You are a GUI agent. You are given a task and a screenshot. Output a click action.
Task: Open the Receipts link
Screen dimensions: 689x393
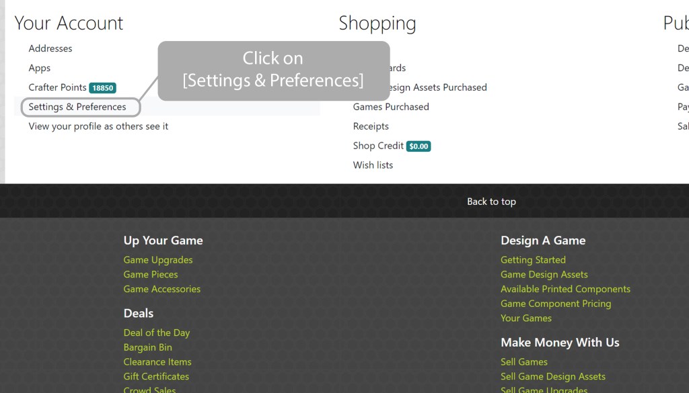click(371, 126)
